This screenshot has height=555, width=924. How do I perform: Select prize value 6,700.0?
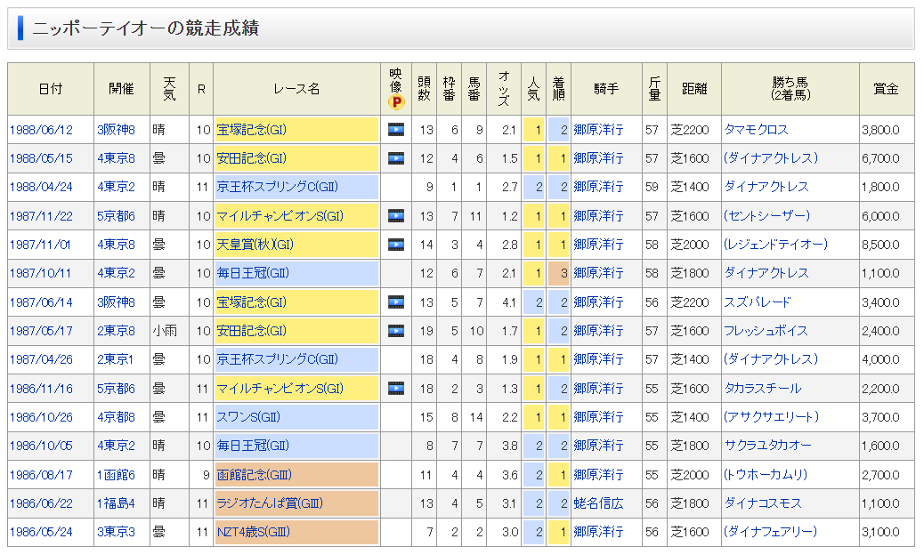(880, 158)
